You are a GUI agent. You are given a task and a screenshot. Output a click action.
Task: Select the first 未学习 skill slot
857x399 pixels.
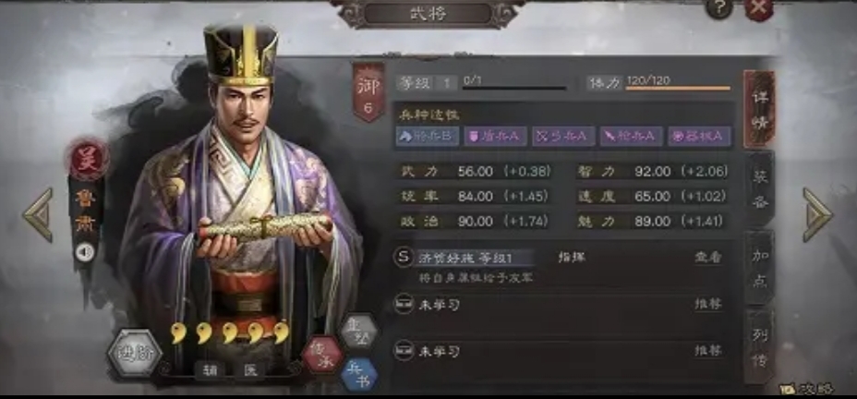click(559, 305)
